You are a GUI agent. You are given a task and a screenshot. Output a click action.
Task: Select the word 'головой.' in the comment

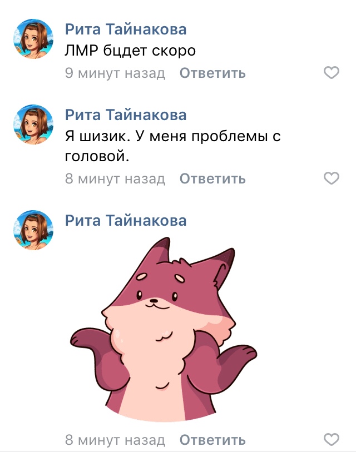(x=97, y=157)
